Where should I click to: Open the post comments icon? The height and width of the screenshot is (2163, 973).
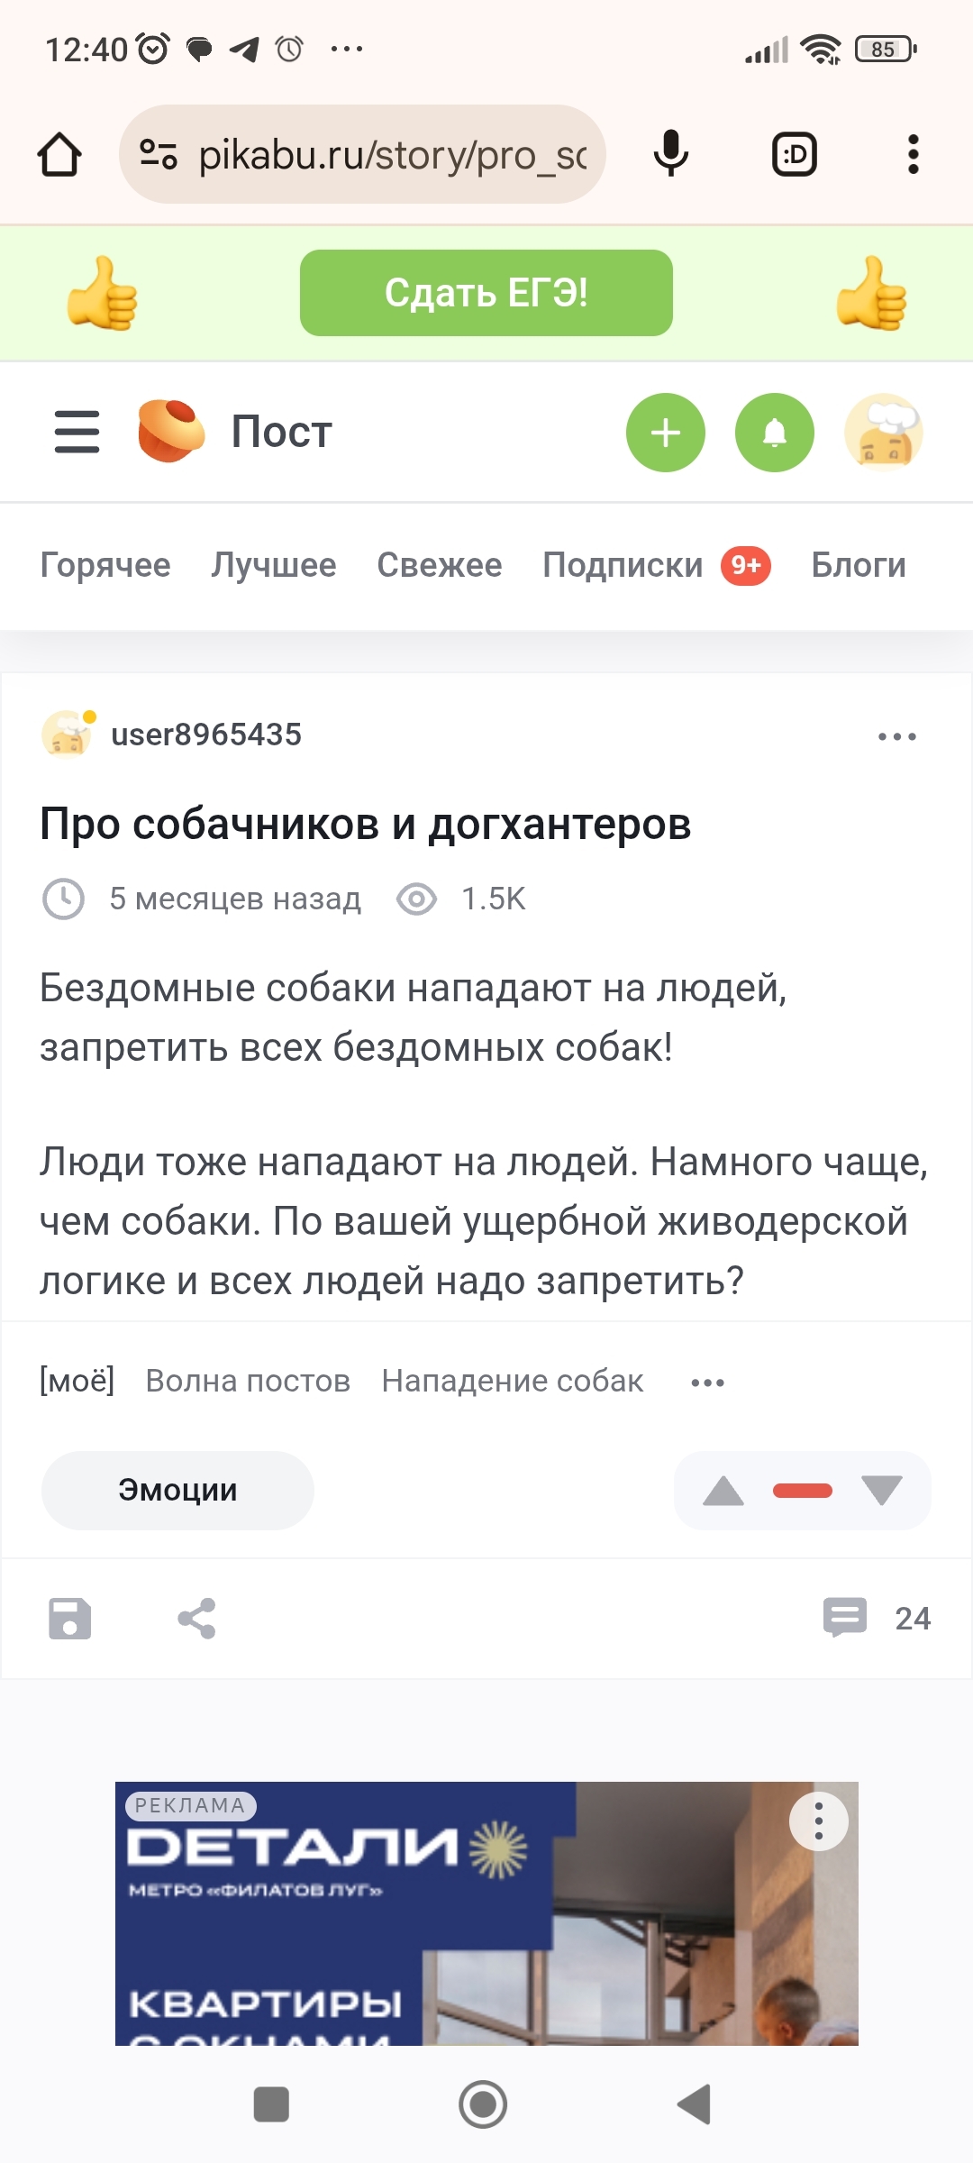click(x=845, y=1618)
